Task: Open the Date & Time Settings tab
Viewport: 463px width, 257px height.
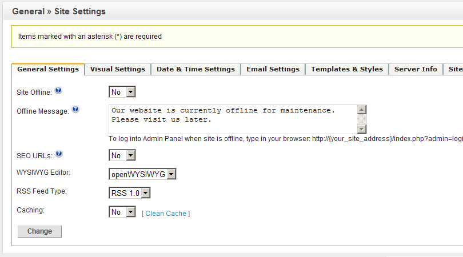Action: [195, 69]
